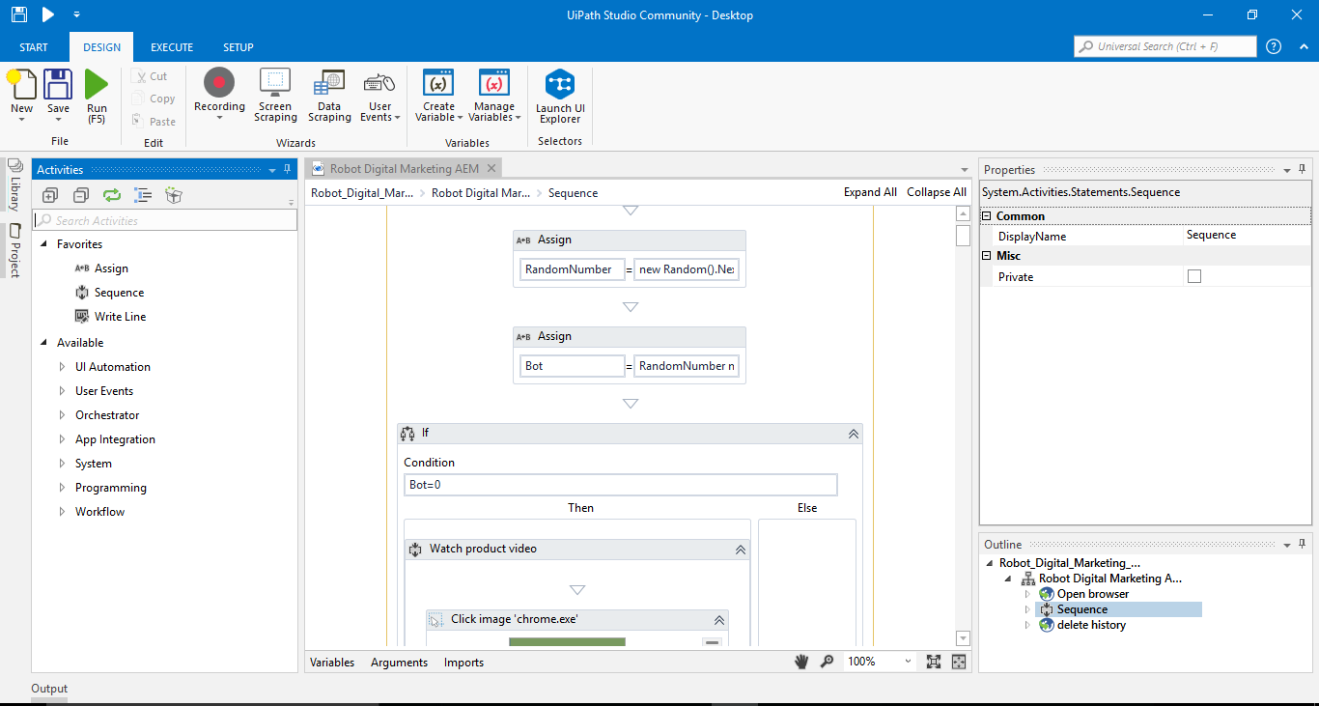This screenshot has width=1319, height=706.
Task: Click the Manage Packages box icon
Action: pos(174,195)
